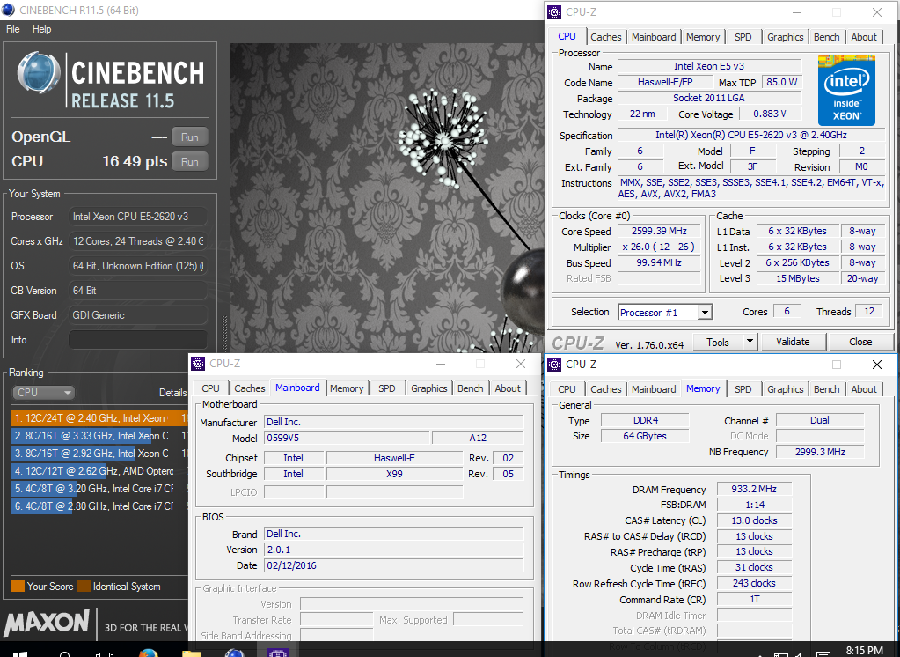Open About tab in top CPU-Z window
Image resolution: width=900 pixels, height=657 pixels.
coord(864,37)
